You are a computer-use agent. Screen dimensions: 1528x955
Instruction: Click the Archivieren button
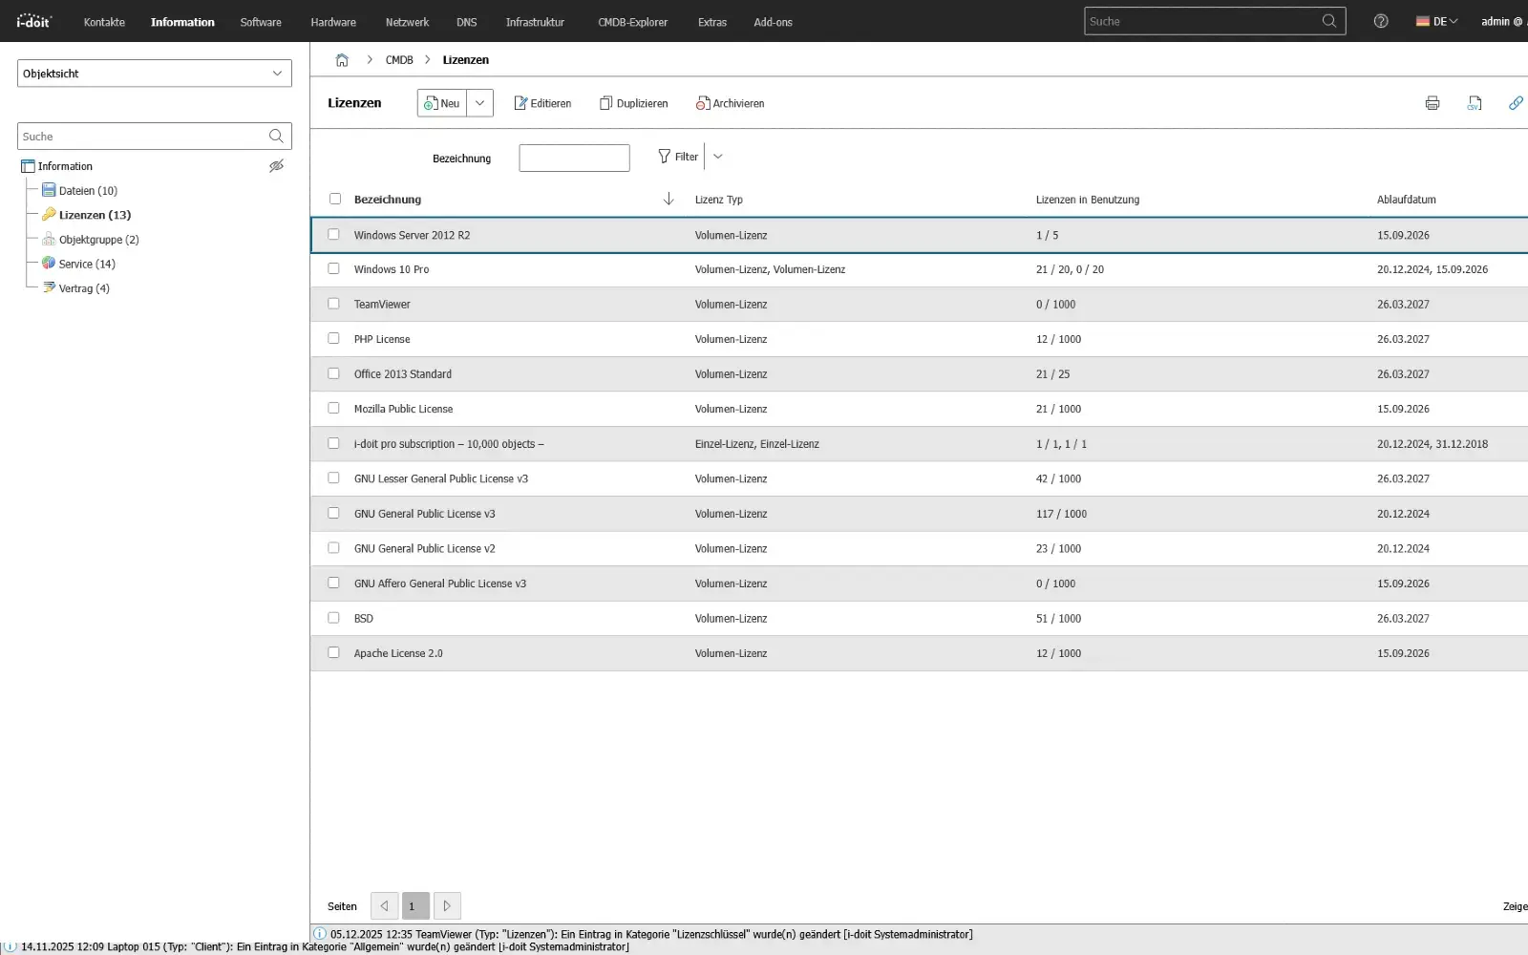tap(731, 103)
